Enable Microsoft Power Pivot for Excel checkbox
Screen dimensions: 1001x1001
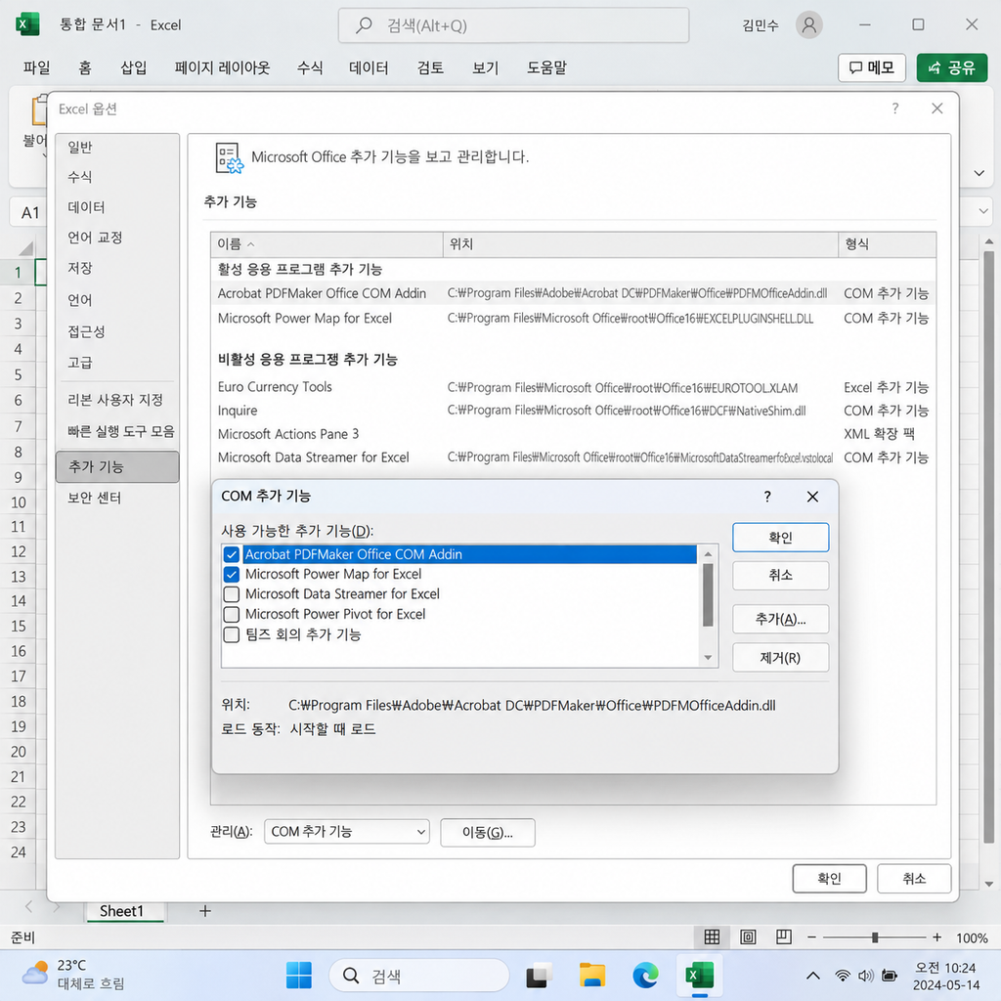pos(231,614)
